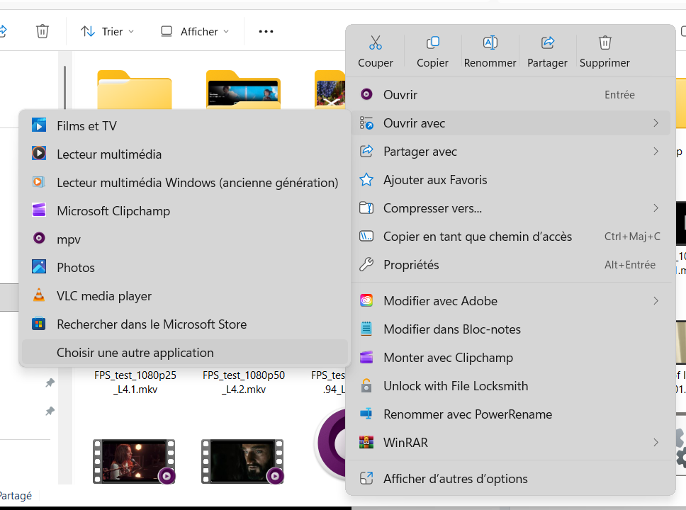Open file with VLC media player
The height and width of the screenshot is (510, 686).
(104, 296)
